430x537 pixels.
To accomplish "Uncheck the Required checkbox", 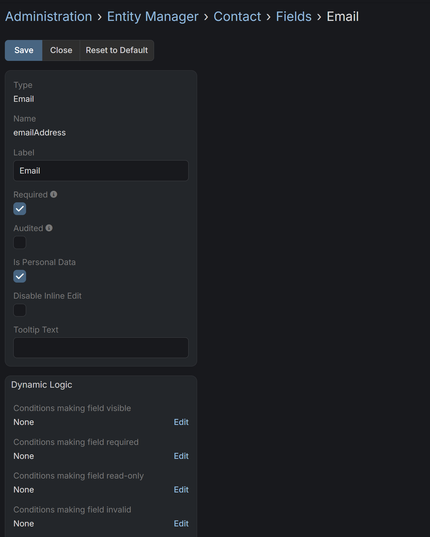I will pos(20,209).
